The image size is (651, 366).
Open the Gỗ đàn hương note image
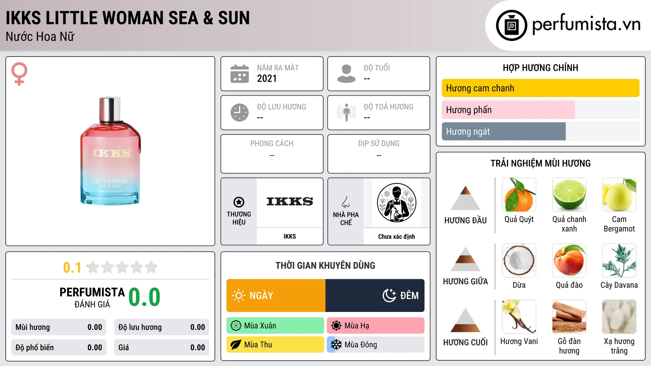click(x=569, y=317)
